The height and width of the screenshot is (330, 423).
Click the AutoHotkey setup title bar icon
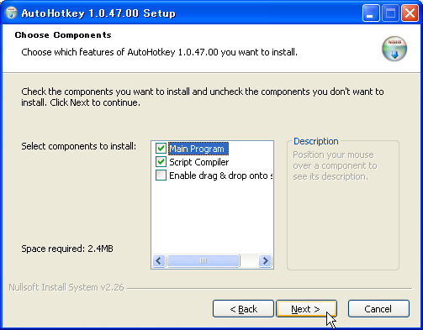coord(11,13)
